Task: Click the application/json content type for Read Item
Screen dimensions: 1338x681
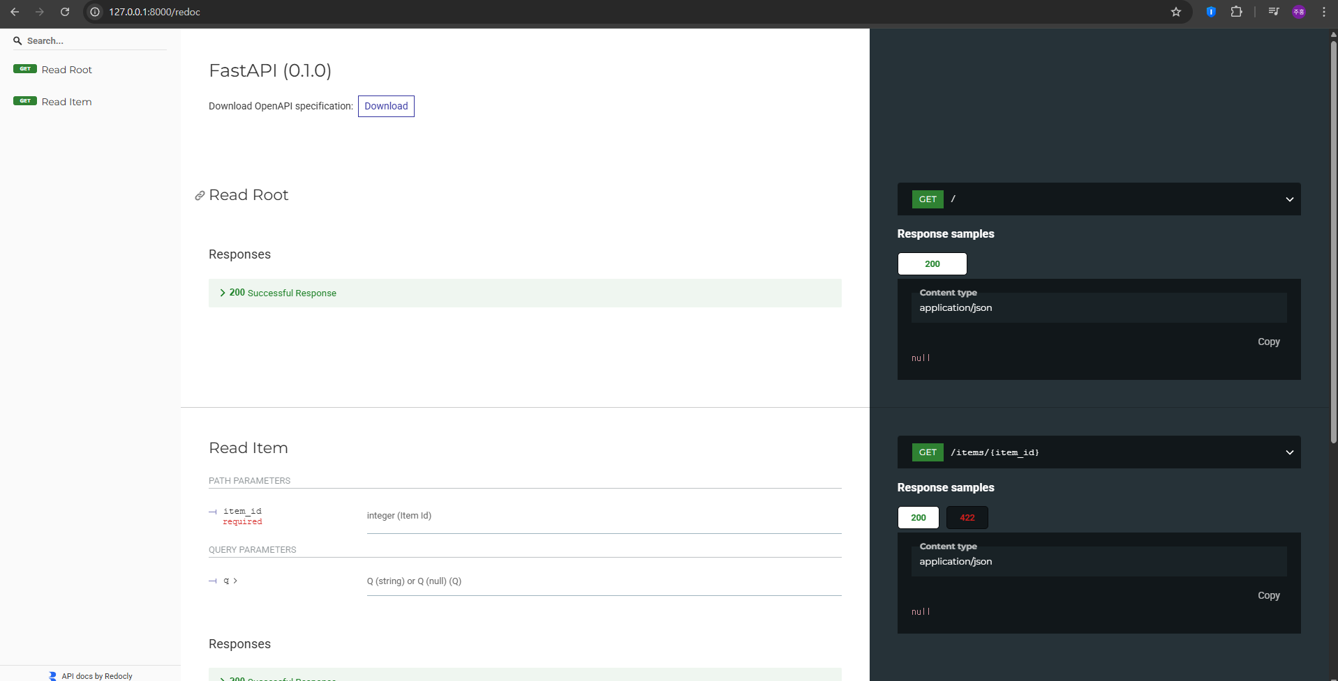Action: tap(956, 561)
